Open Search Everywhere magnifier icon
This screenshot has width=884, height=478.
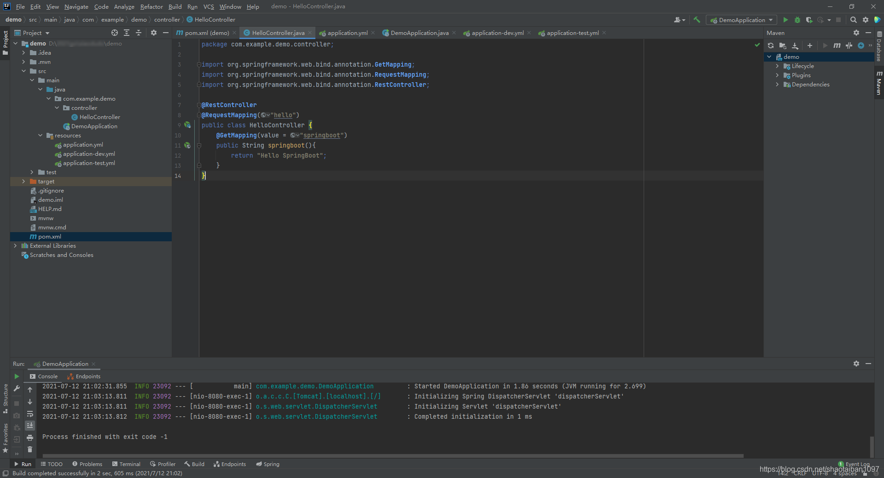[x=853, y=20]
